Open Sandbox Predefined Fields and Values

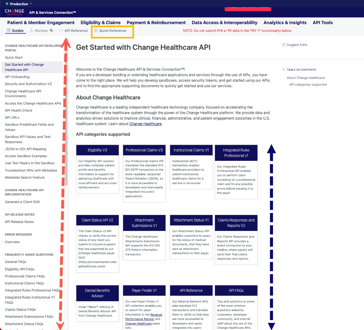click(29, 127)
